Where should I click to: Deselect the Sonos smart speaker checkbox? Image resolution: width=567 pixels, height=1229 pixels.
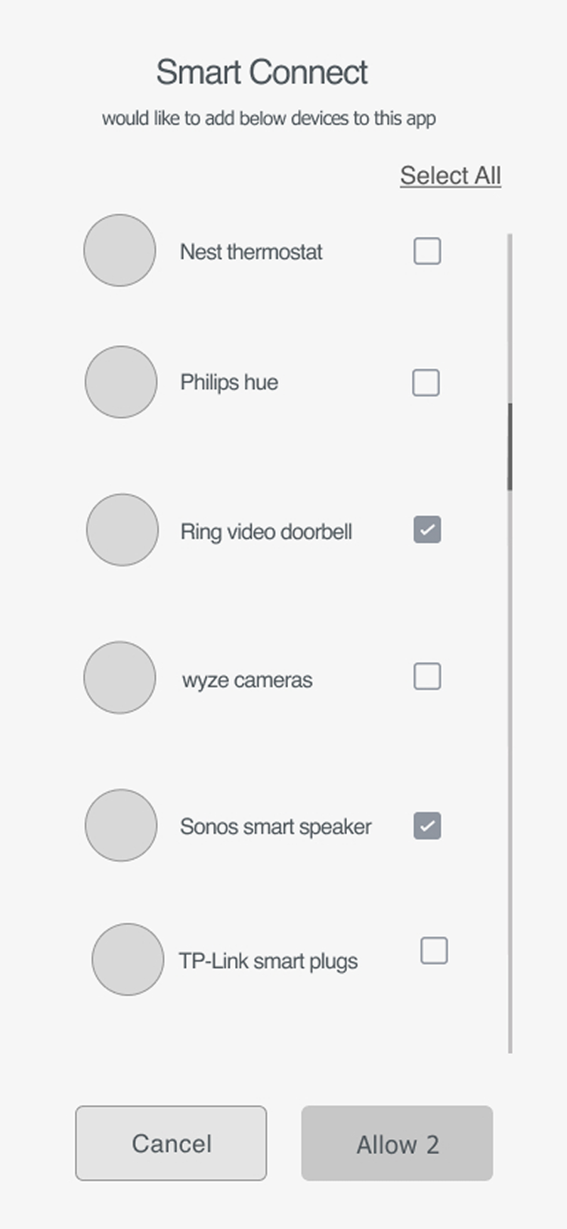tap(427, 826)
